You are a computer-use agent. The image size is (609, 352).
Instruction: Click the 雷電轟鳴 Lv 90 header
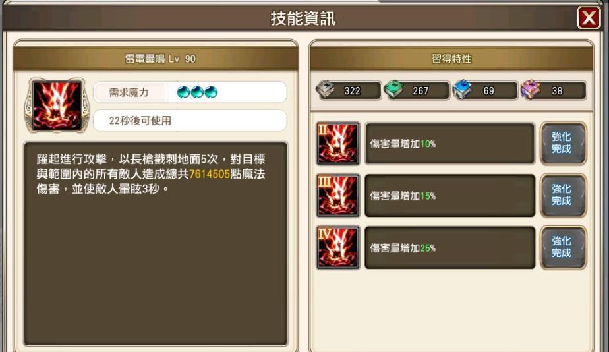[x=156, y=59]
